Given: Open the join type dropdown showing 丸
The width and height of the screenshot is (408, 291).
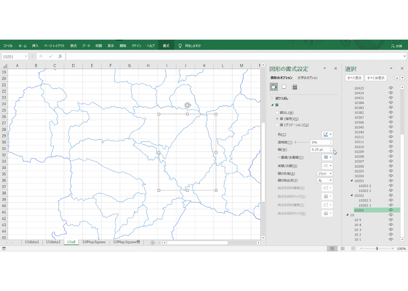Looking at the screenshot, I should [325, 180].
